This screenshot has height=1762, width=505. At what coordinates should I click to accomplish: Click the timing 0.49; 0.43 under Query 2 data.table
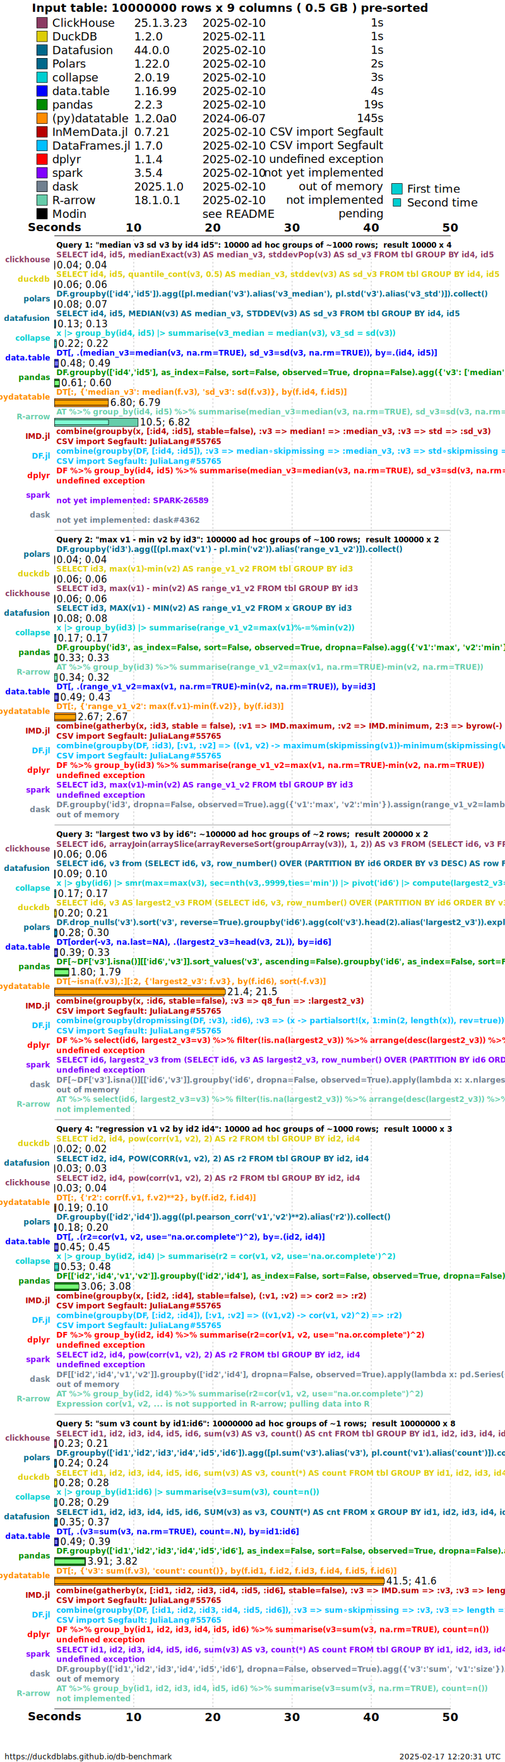tap(85, 697)
